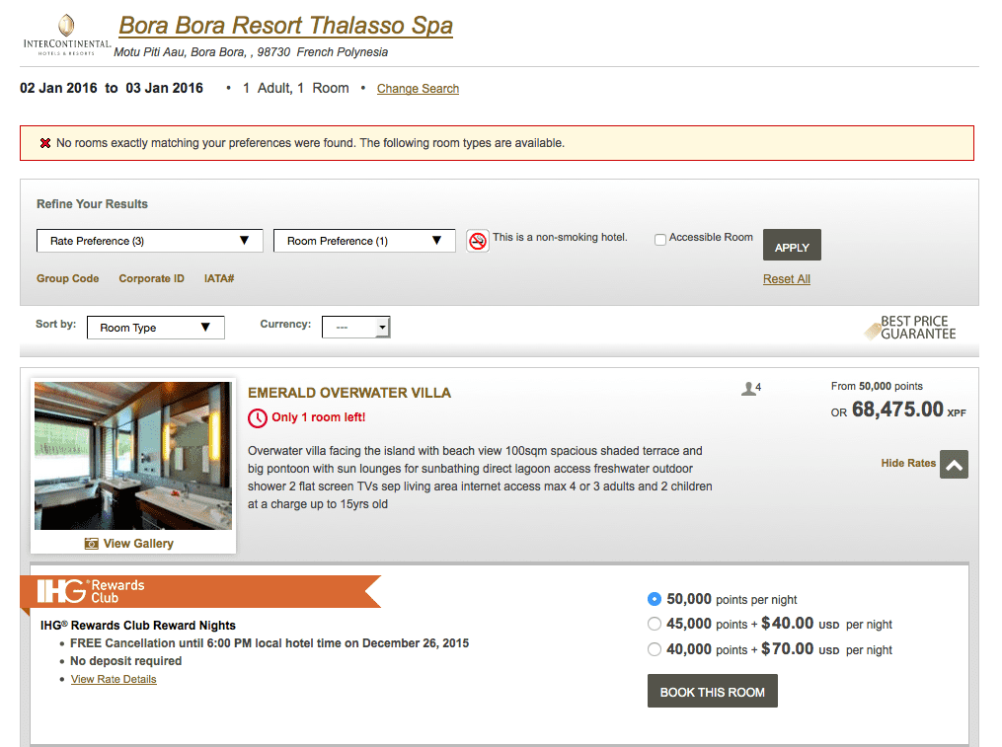Collapse rates with the up-arrow icon
This screenshot has height=747, width=1002.
(x=954, y=464)
